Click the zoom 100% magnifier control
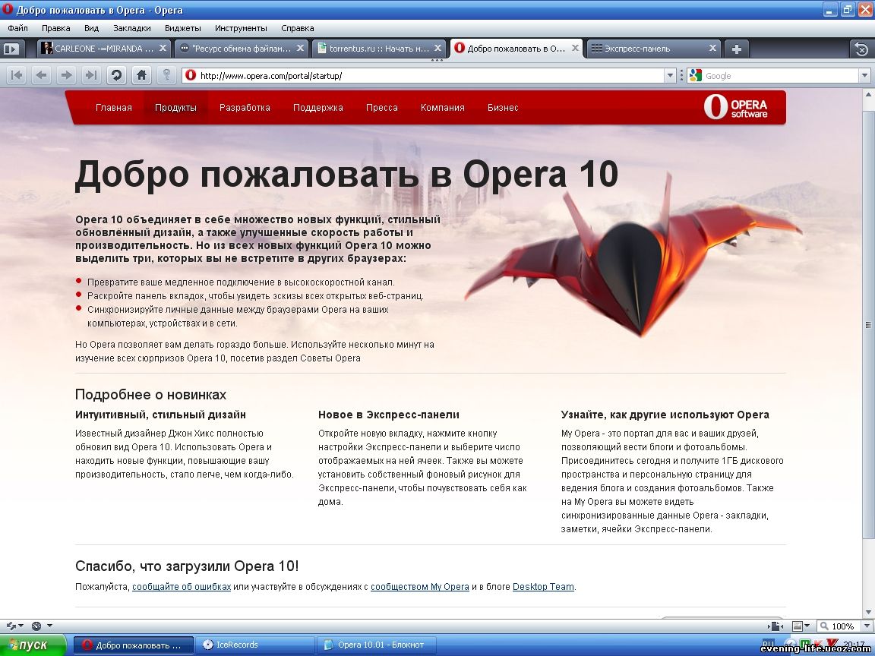Viewport: 875px width, 656px height. (838, 626)
